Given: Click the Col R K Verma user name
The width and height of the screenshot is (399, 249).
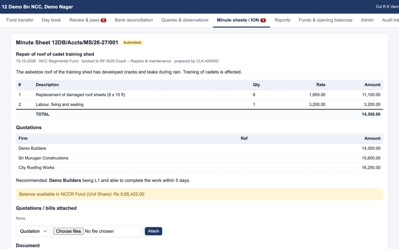Looking at the screenshot, I should 387,7.
